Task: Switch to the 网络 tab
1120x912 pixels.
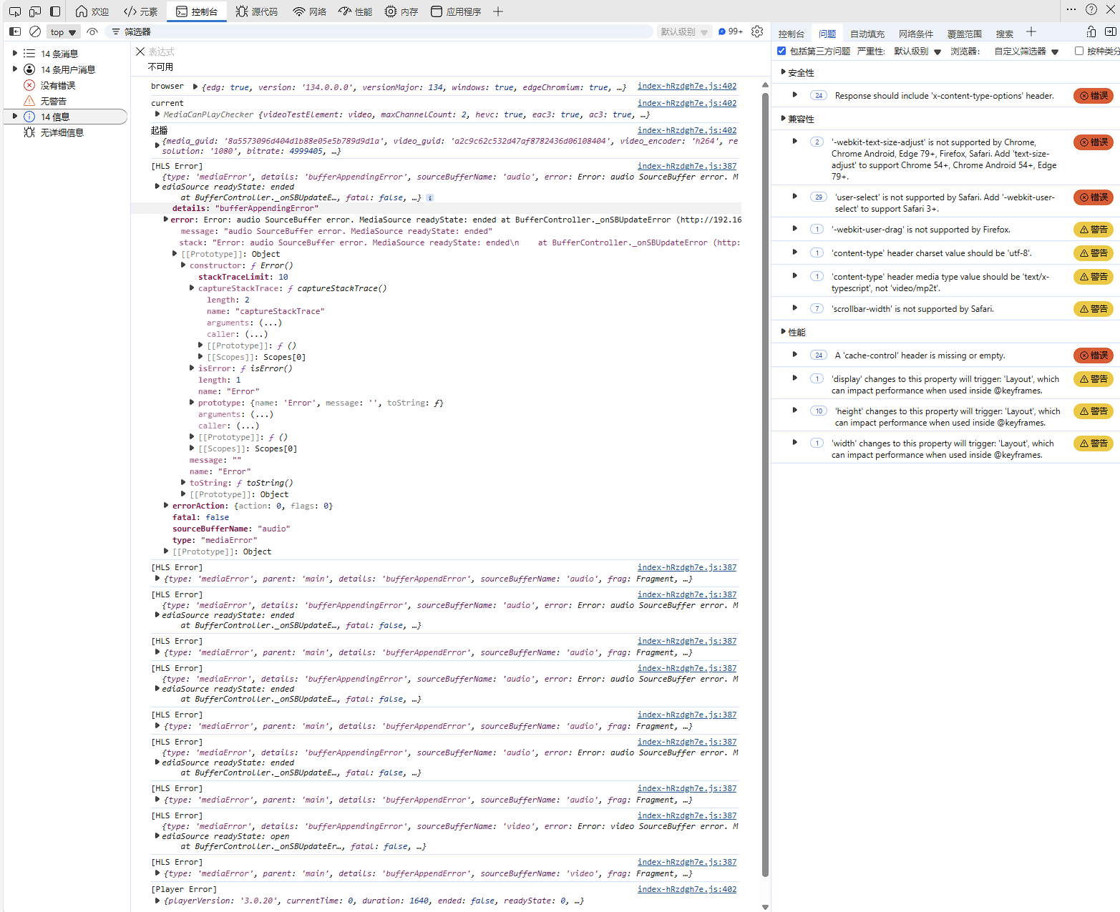Action: [x=310, y=11]
